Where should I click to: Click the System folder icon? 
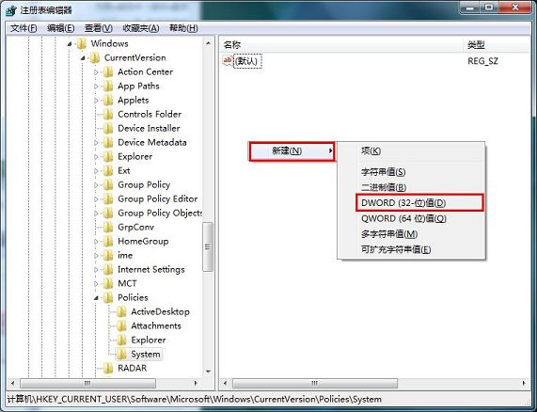121,354
